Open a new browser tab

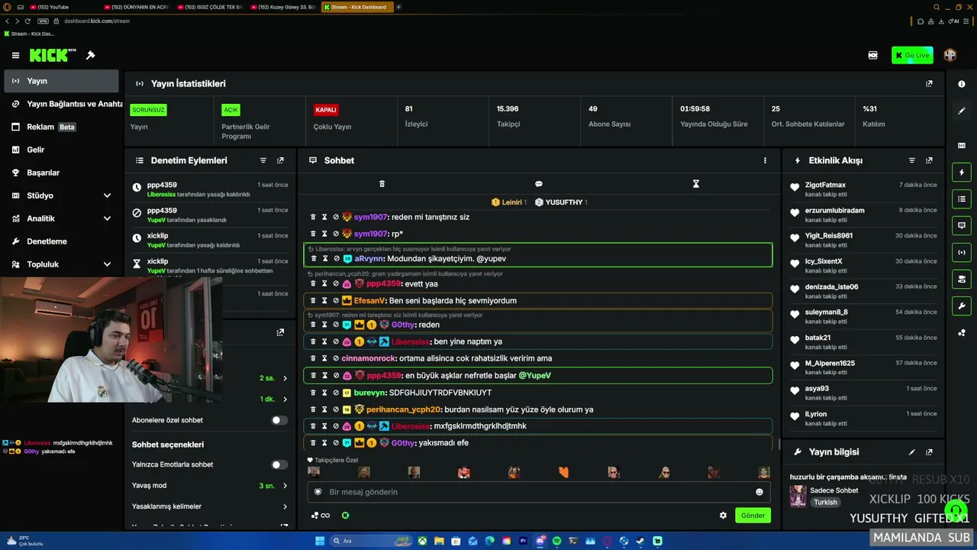(398, 7)
